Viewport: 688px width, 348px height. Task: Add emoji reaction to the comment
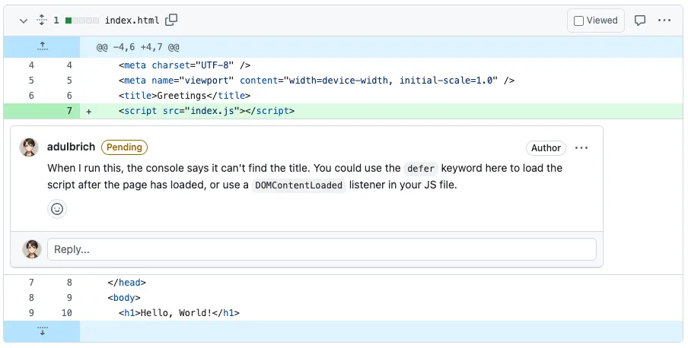pos(57,209)
